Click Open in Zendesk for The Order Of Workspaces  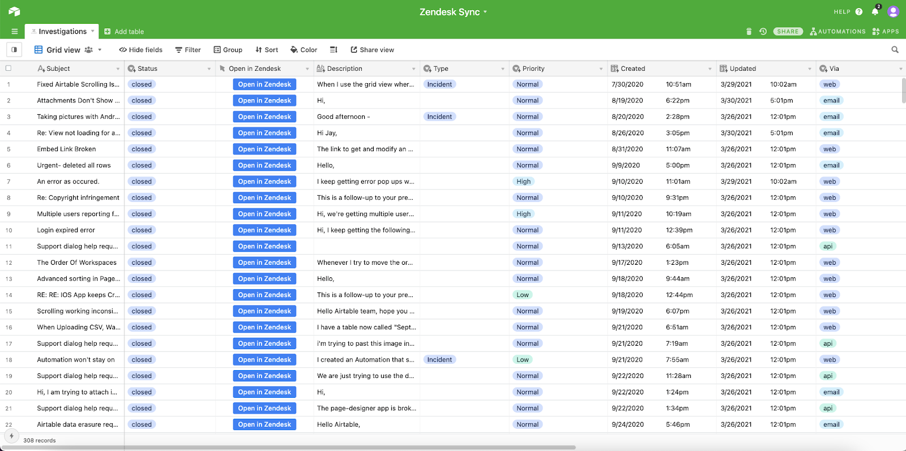click(264, 263)
